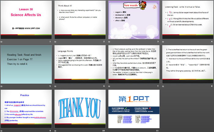Click the animation star icon under slide 5
The width and height of the screenshot is (214, 132).
pos(2,86)
